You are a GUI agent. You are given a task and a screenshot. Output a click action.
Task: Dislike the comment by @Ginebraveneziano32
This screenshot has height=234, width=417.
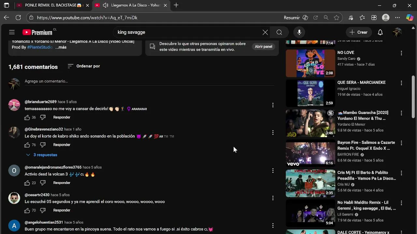pos(43,145)
